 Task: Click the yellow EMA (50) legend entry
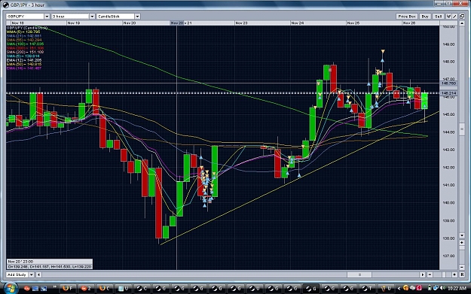click(24, 64)
